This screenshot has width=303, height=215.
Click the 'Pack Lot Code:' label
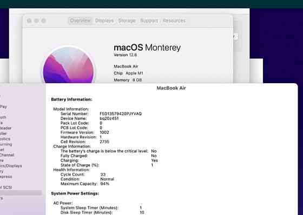click(75, 123)
